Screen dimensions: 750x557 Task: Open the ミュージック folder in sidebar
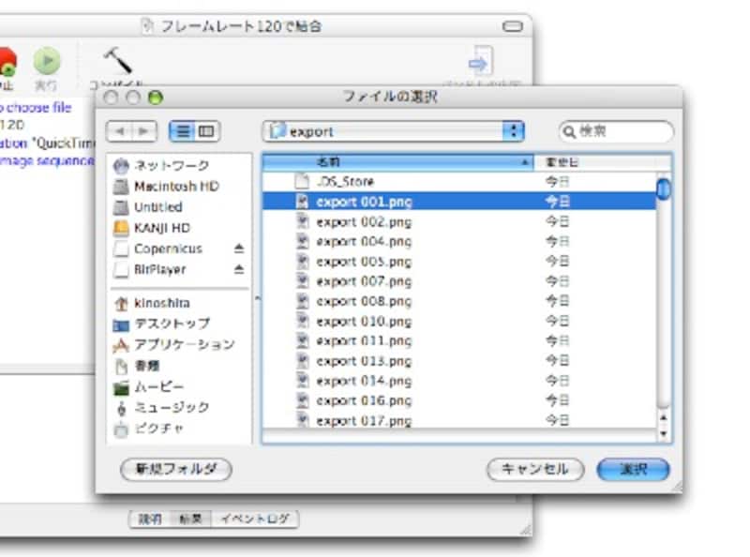coord(172,407)
